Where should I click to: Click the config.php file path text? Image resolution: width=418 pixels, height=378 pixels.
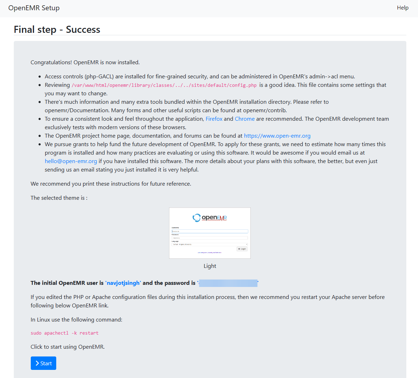[x=164, y=85]
